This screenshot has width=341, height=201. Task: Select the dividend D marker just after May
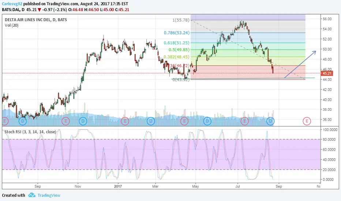pos(207,121)
